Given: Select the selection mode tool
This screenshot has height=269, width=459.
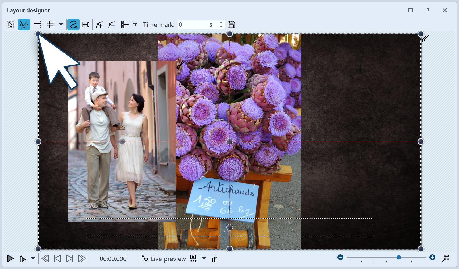Looking at the screenshot, I should tap(10, 24).
